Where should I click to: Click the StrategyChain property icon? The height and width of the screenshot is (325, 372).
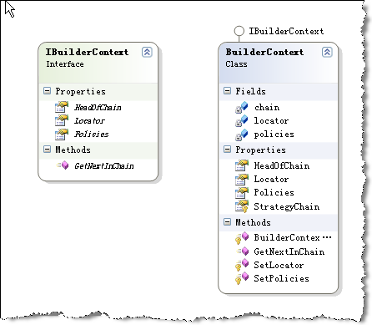pos(242,206)
